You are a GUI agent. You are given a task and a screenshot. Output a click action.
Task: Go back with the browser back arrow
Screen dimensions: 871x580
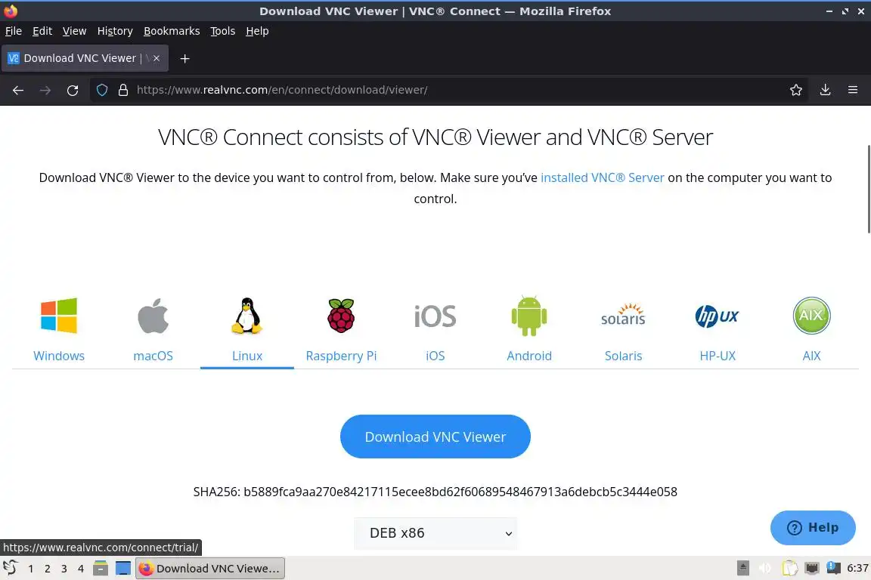[x=18, y=90]
